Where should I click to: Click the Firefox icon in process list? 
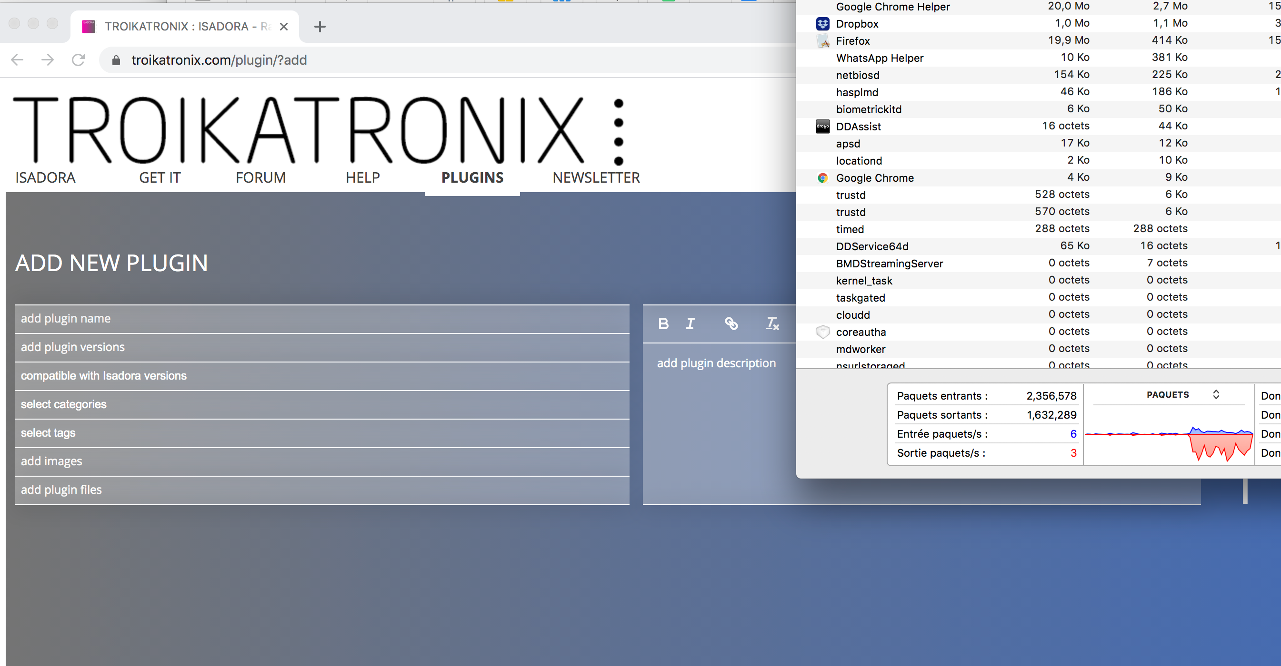tap(822, 41)
